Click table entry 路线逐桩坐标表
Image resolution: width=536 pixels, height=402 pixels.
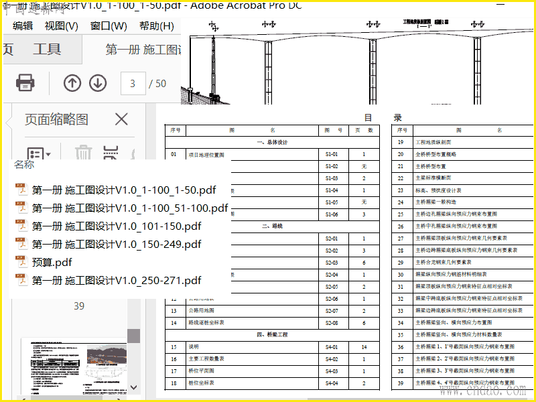coord(206,322)
